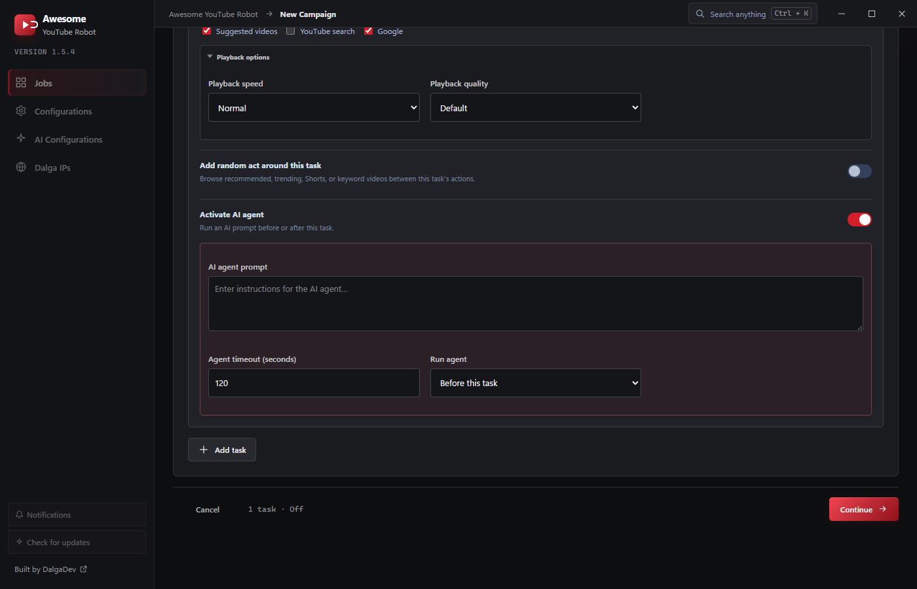The height and width of the screenshot is (589, 917).
Task: Click the 'Playback speed' label
Action: click(x=236, y=84)
